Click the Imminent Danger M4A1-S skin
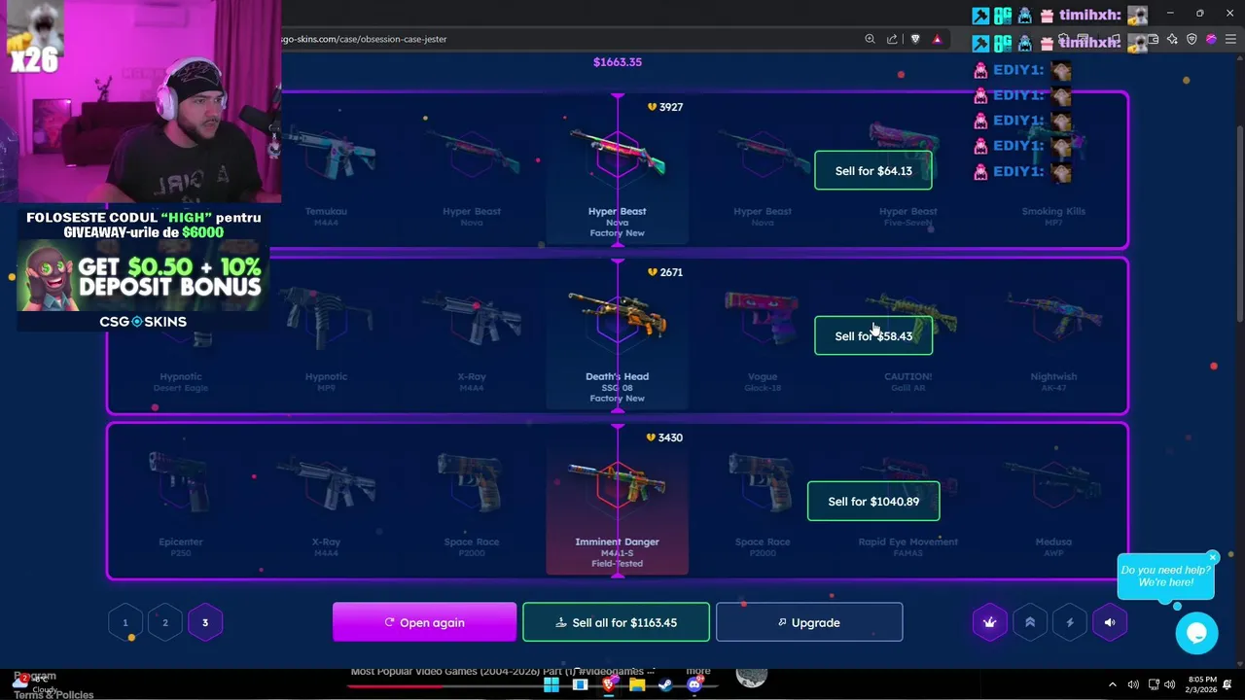The width and height of the screenshot is (1245, 700). (x=617, y=502)
